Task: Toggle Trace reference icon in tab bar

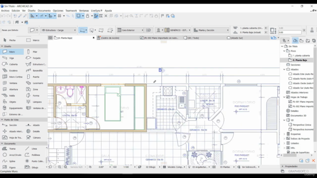Action: pyautogui.click(x=273, y=38)
